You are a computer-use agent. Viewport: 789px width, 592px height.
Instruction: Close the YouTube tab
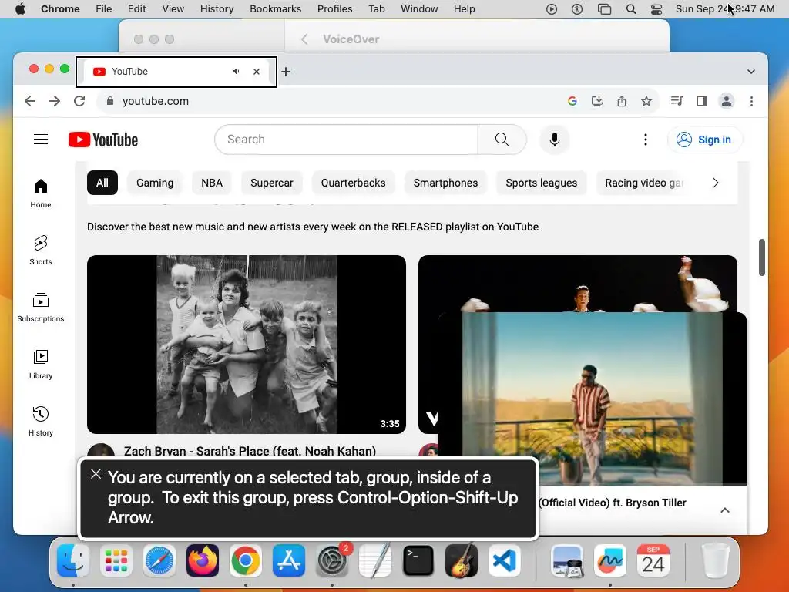coord(257,72)
